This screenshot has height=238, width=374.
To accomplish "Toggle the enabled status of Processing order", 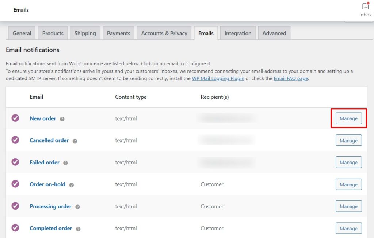I will pos(15,206).
